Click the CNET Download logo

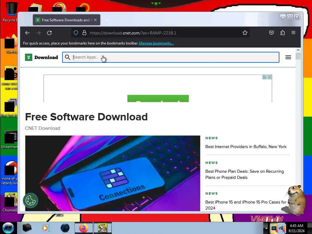(41, 57)
